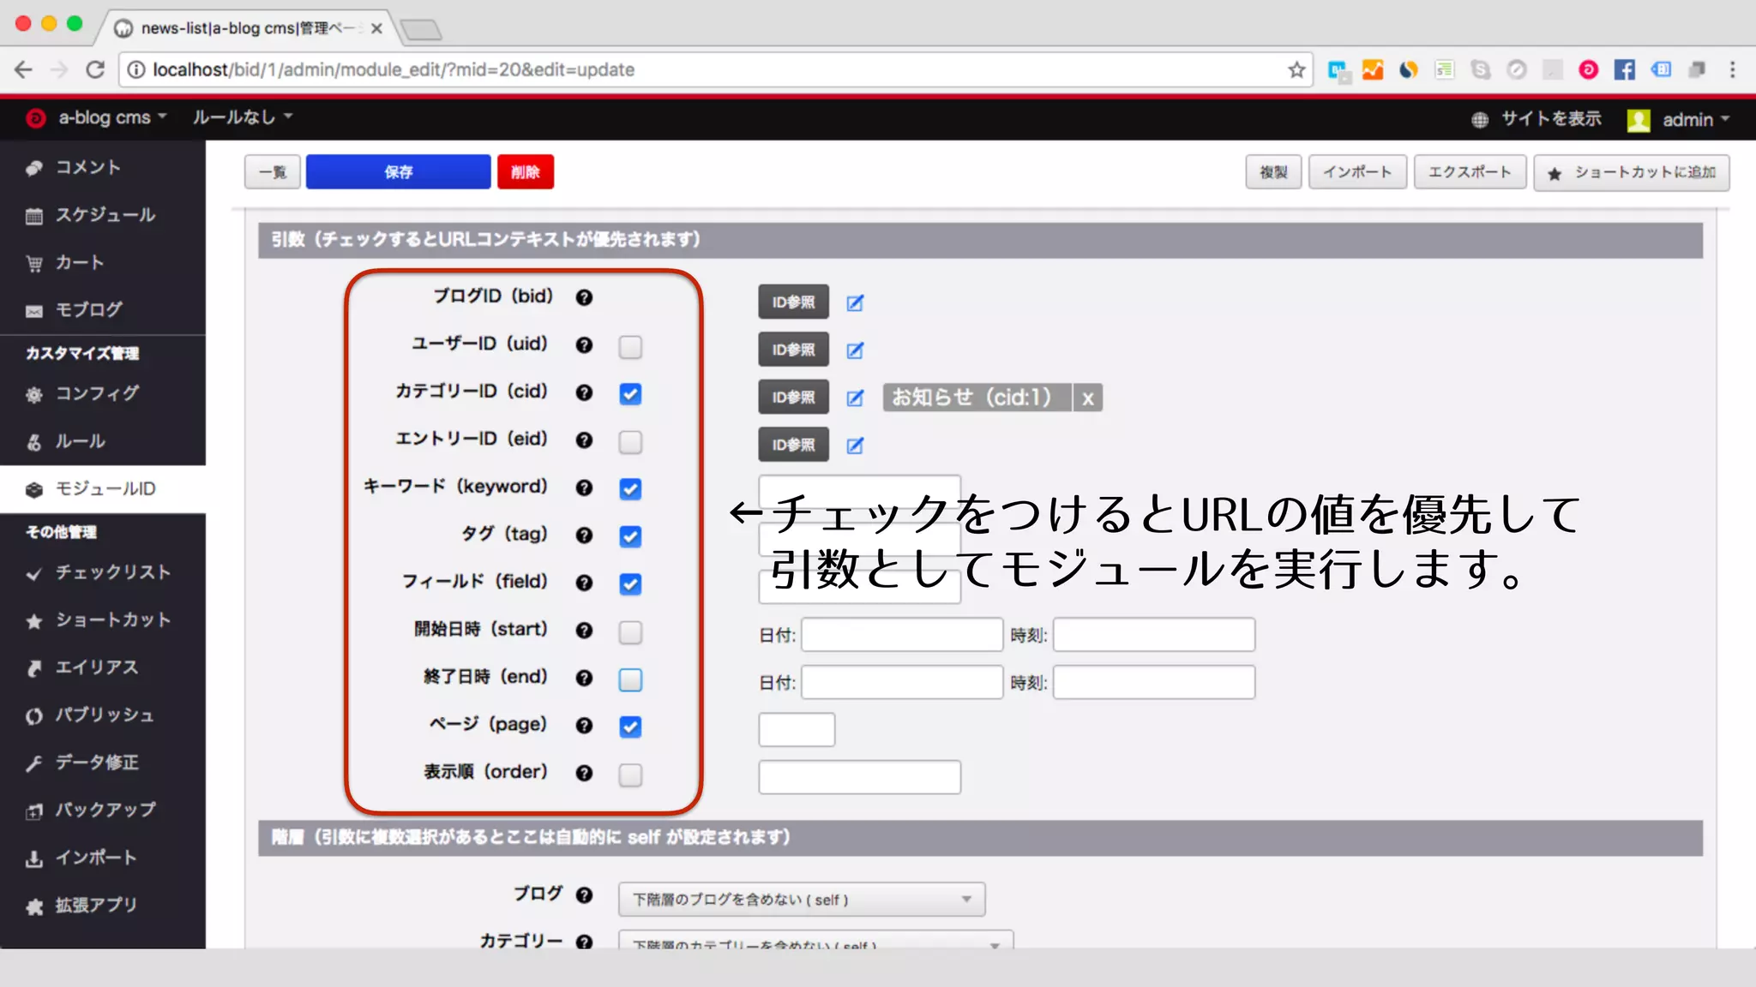Go back with the browser back arrow
1756x987 pixels.
(23, 69)
